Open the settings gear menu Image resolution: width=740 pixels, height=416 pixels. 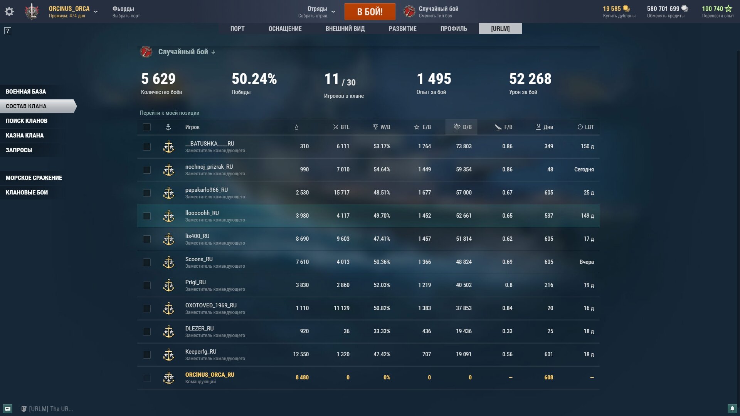click(x=9, y=12)
